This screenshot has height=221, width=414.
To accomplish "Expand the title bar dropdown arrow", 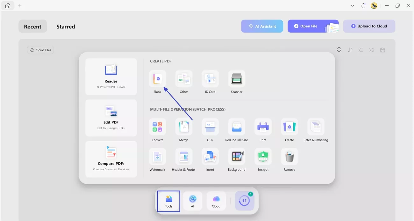I will (353, 6).
